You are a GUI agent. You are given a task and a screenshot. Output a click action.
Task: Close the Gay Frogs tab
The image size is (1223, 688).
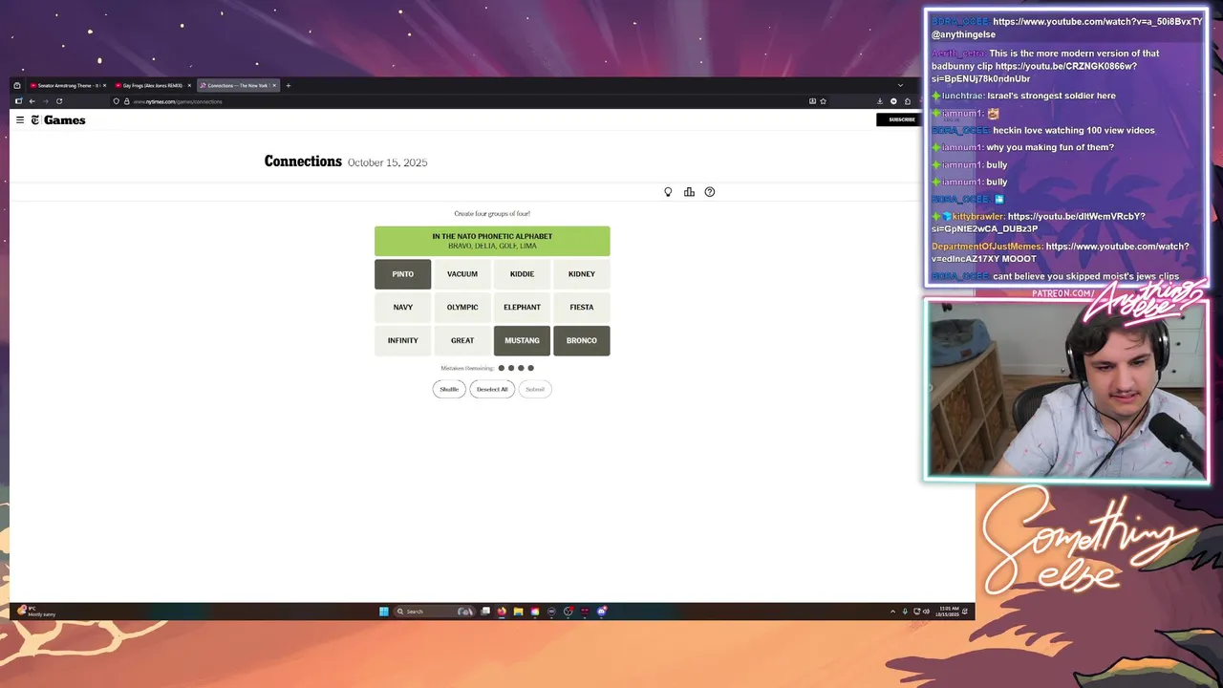(189, 85)
